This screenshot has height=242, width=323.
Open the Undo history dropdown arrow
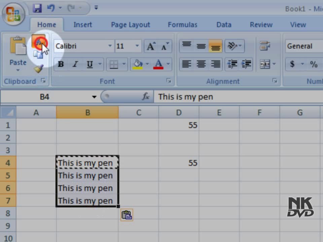coord(60,8)
